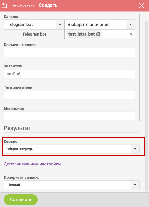Click the Заявитель field showing любой
This screenshot has width=149, height=207.
pos(69,74)
